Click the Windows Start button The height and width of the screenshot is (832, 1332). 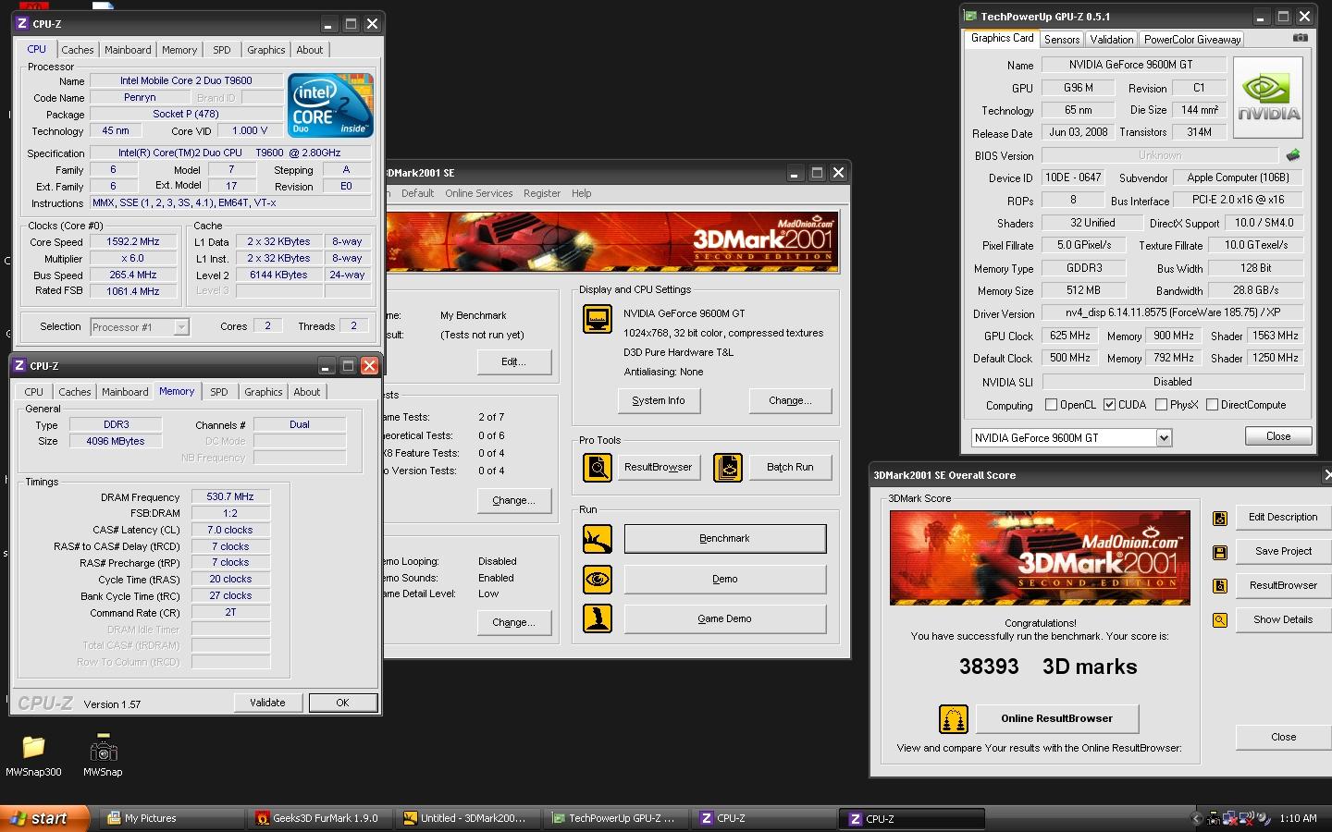(x=44, y=818)
